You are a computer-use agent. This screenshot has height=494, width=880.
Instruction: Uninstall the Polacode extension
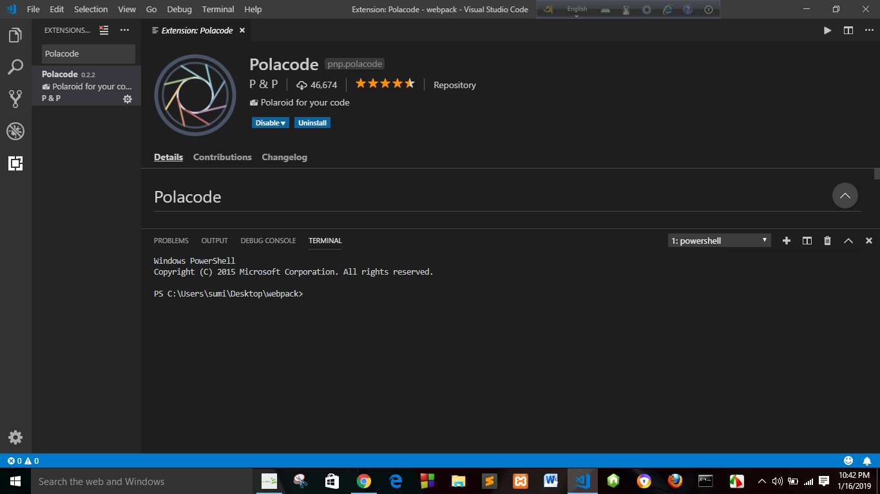pos(312,122)
